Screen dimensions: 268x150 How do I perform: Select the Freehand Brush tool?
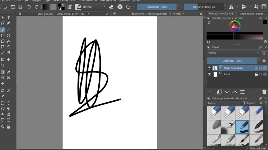pyautogui.click(x=3, y=30)
